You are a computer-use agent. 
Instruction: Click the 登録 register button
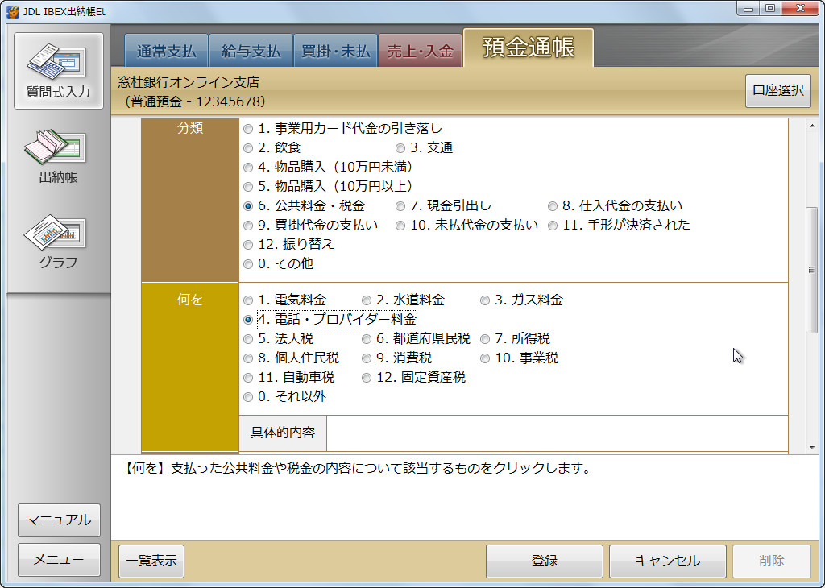pyautogui.click(x=544, y=561)
